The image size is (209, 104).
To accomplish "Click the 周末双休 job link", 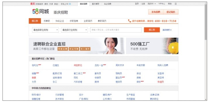I will click(x=120, y=65).
